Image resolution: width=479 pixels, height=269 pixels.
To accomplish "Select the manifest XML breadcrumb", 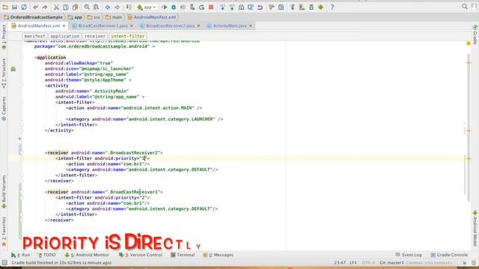I will click(x=34, y=36).
